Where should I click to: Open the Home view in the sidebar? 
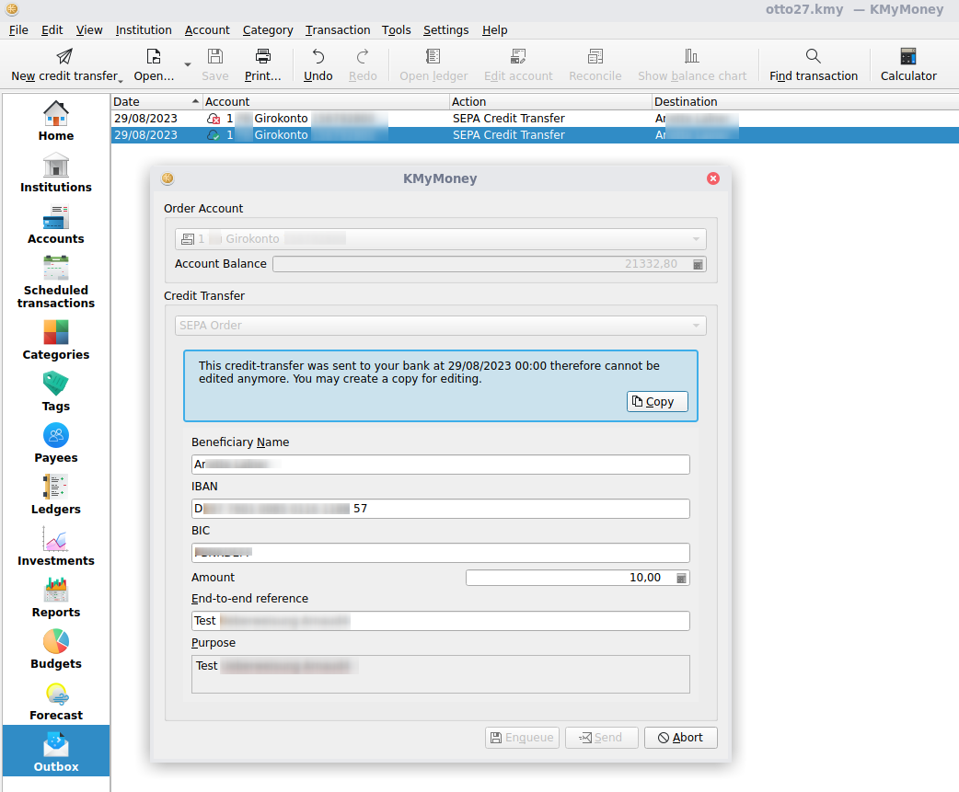click(x=55, y=122)
